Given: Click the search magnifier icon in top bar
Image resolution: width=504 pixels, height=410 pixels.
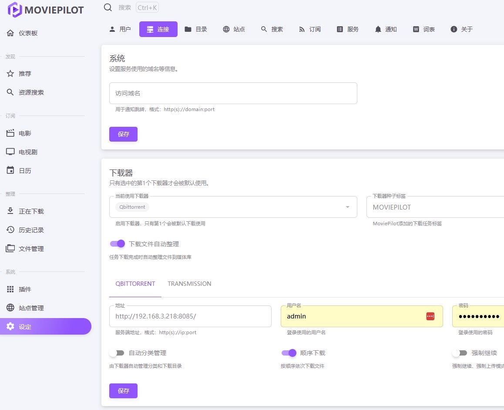Looking at the screenshot, I should 108,7.
